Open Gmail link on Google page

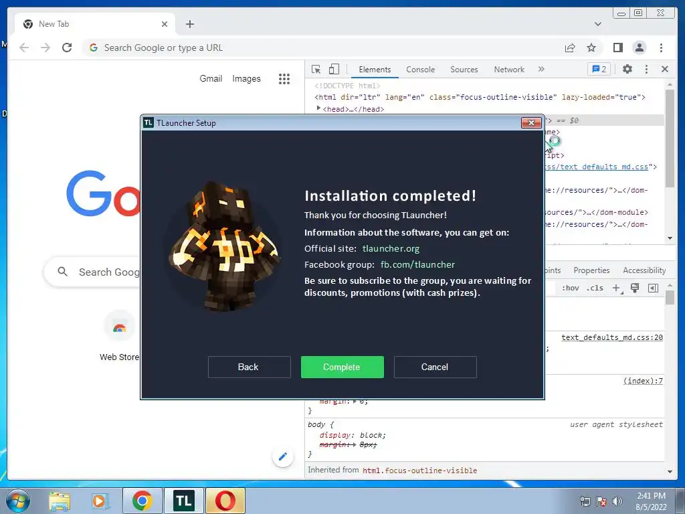tap(211, 79)
